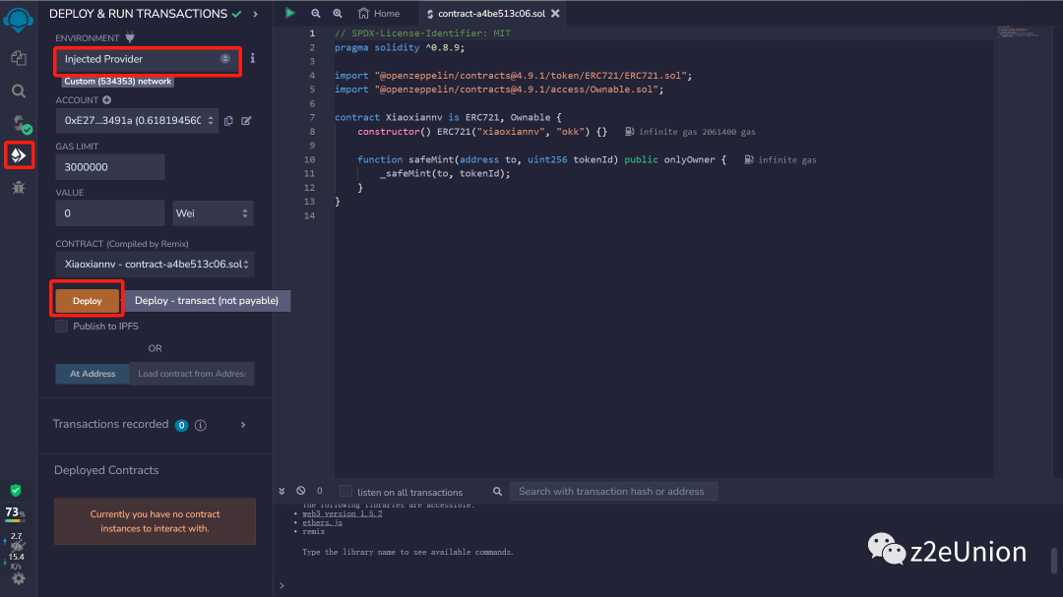
Task: Open the Contract selection dropdown
Action: (155, 264)
